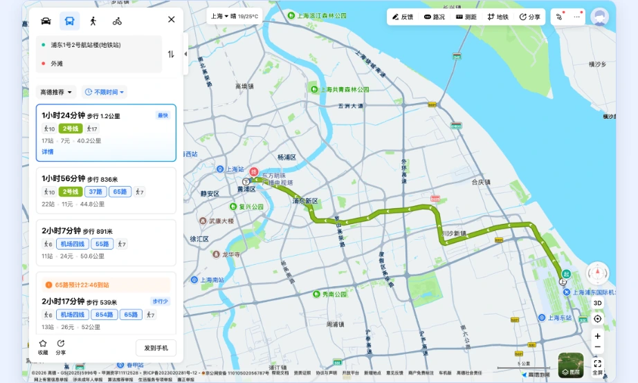Select the 2小时17分钟 步行少 route option
The image size is (638, 383).
pos(106,303)
